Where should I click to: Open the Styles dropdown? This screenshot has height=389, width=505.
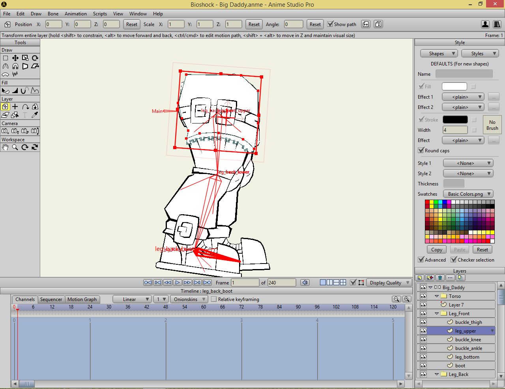480,54
